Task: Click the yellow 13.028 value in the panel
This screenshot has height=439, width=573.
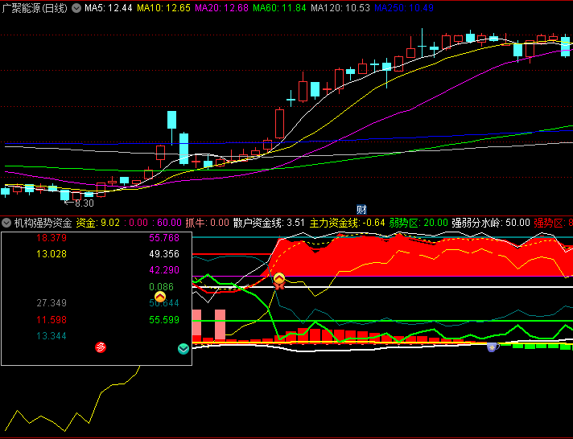Action: [52, 254]
